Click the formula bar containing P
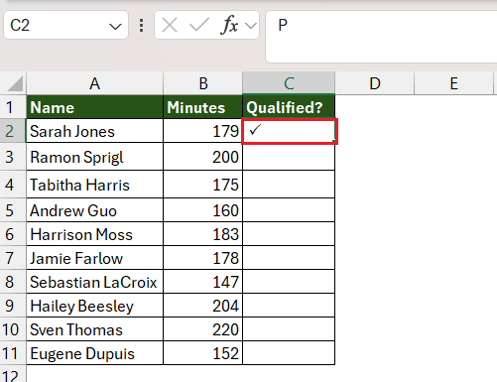497x382 pixels. coord(381,37)
